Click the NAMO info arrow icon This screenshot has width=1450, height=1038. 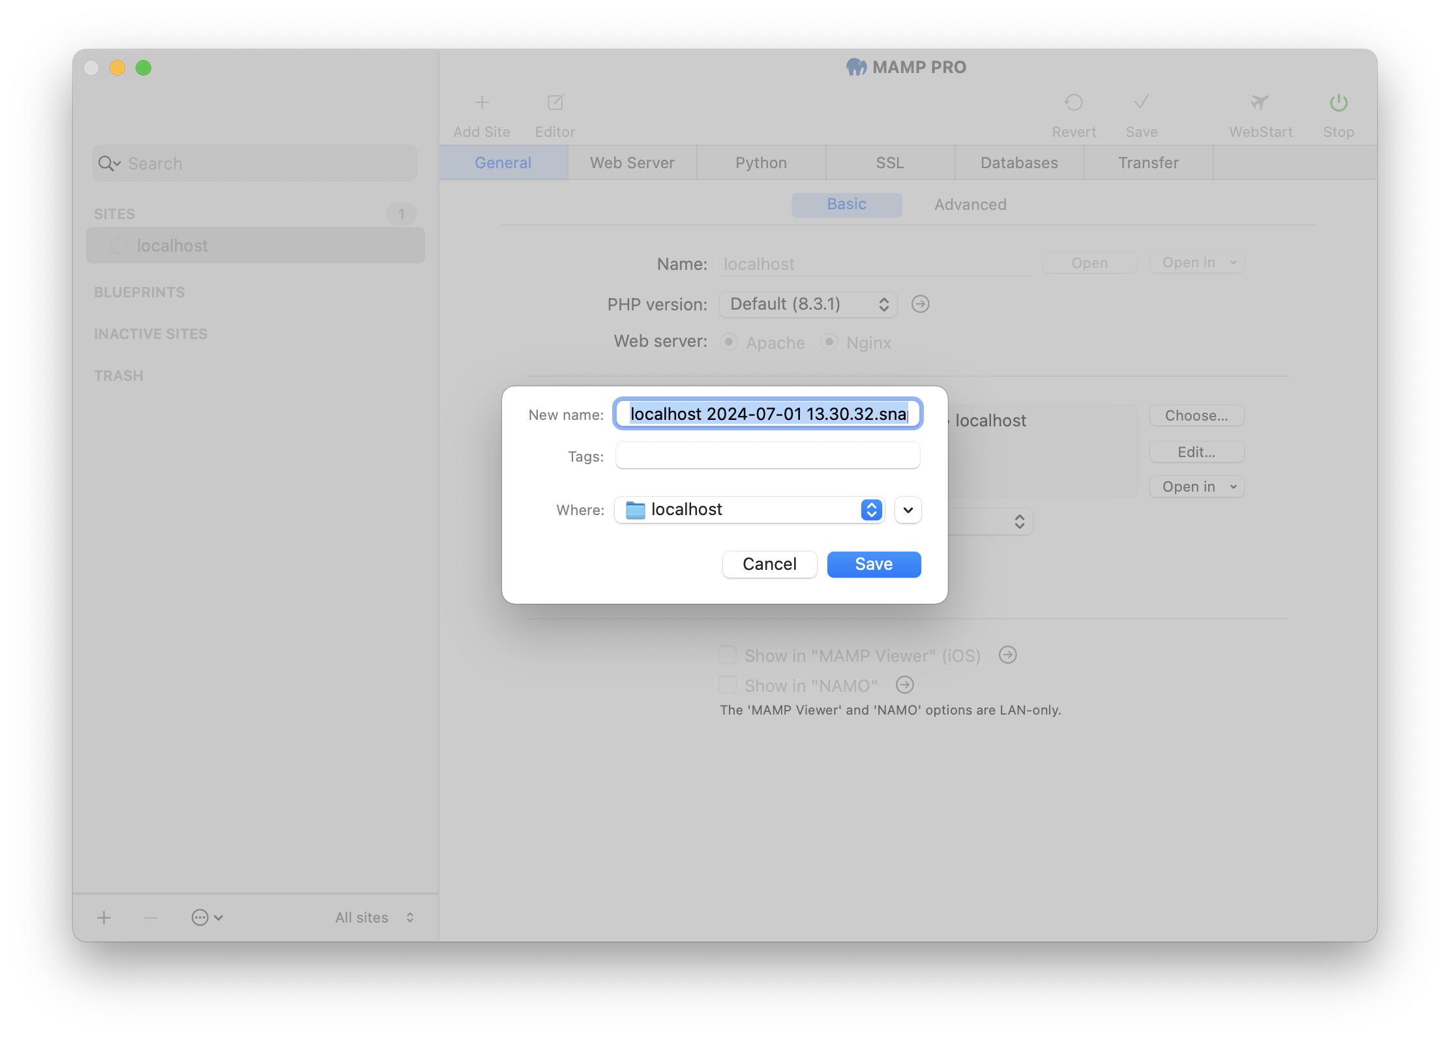(905, 685)
